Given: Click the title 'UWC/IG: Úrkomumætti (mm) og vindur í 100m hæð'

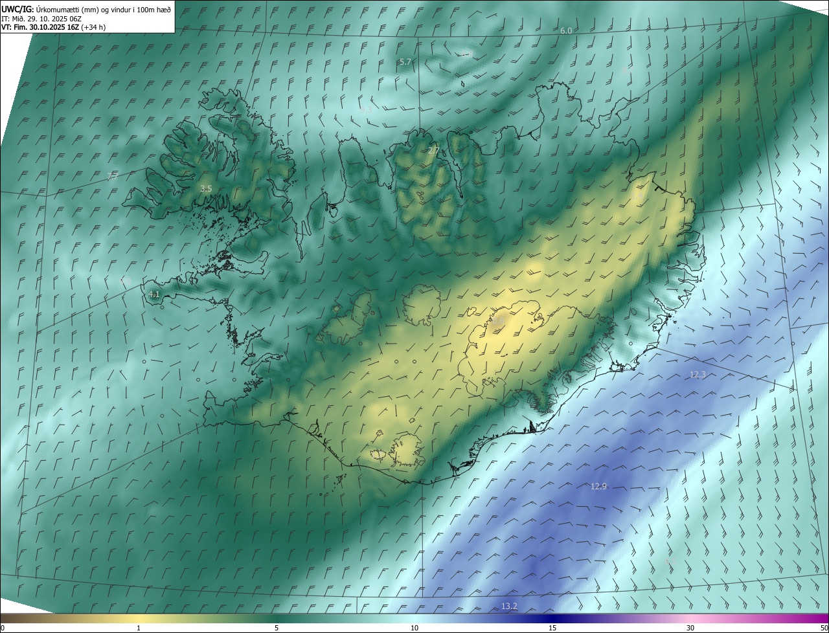Looking at the screenshot, I should [86, 10].
